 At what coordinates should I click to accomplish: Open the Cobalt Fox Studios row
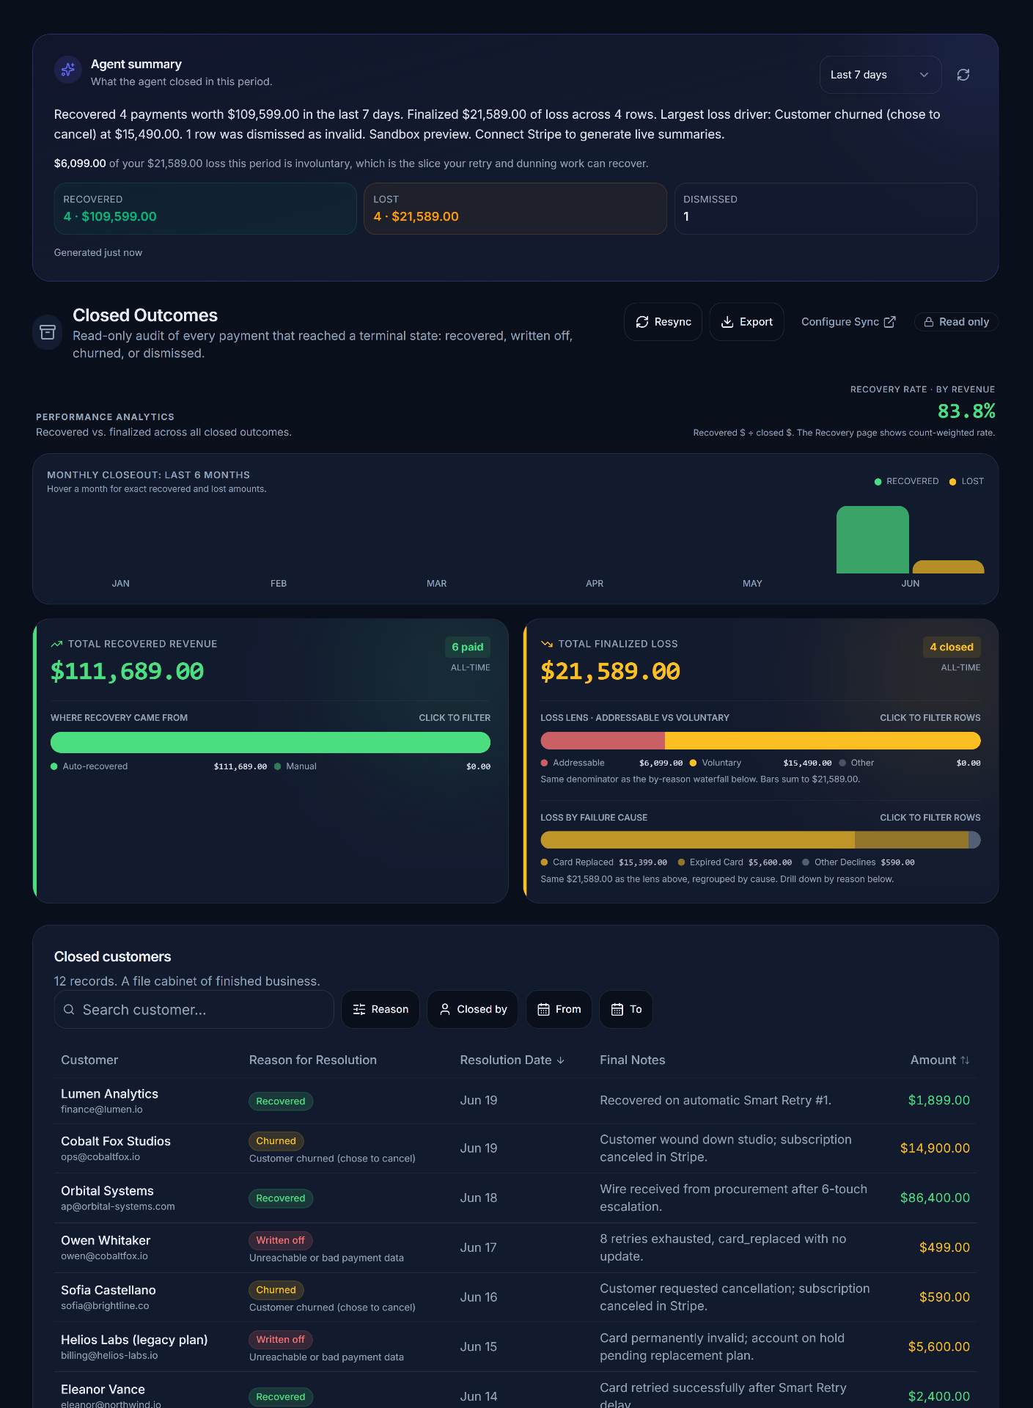[515, 1148]
